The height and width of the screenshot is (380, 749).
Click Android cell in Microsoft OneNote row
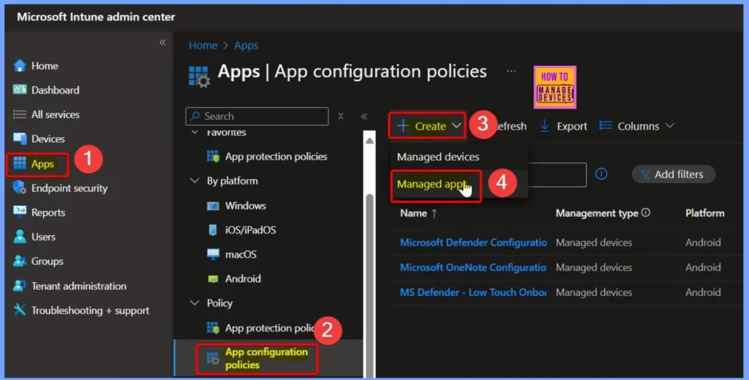pos(703,267)
